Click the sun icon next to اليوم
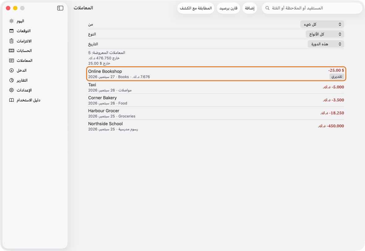 (11, 21)
